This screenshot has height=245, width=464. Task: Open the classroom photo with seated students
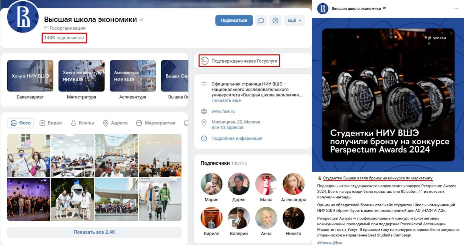tap(72, 156)
